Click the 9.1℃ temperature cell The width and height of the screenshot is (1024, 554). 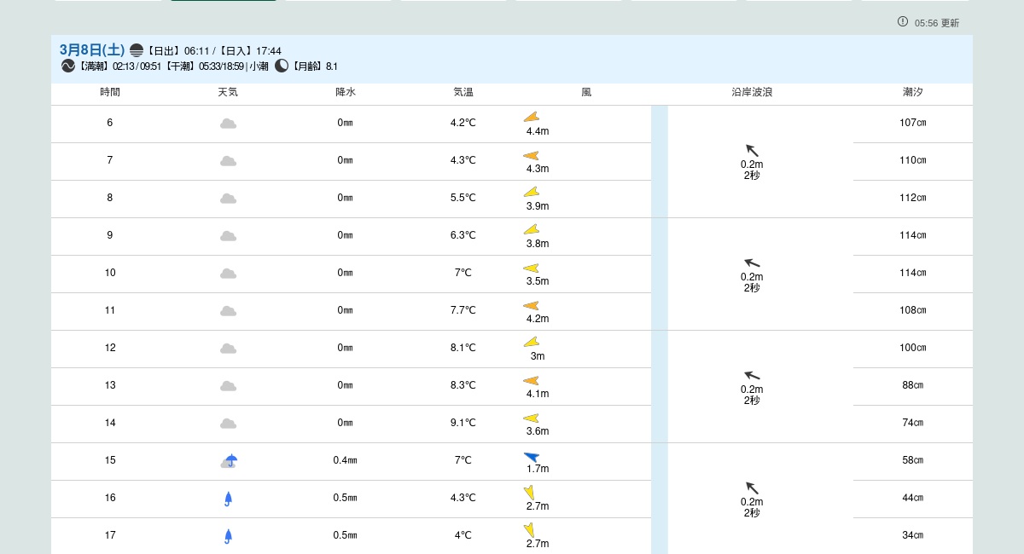point(463,423)
